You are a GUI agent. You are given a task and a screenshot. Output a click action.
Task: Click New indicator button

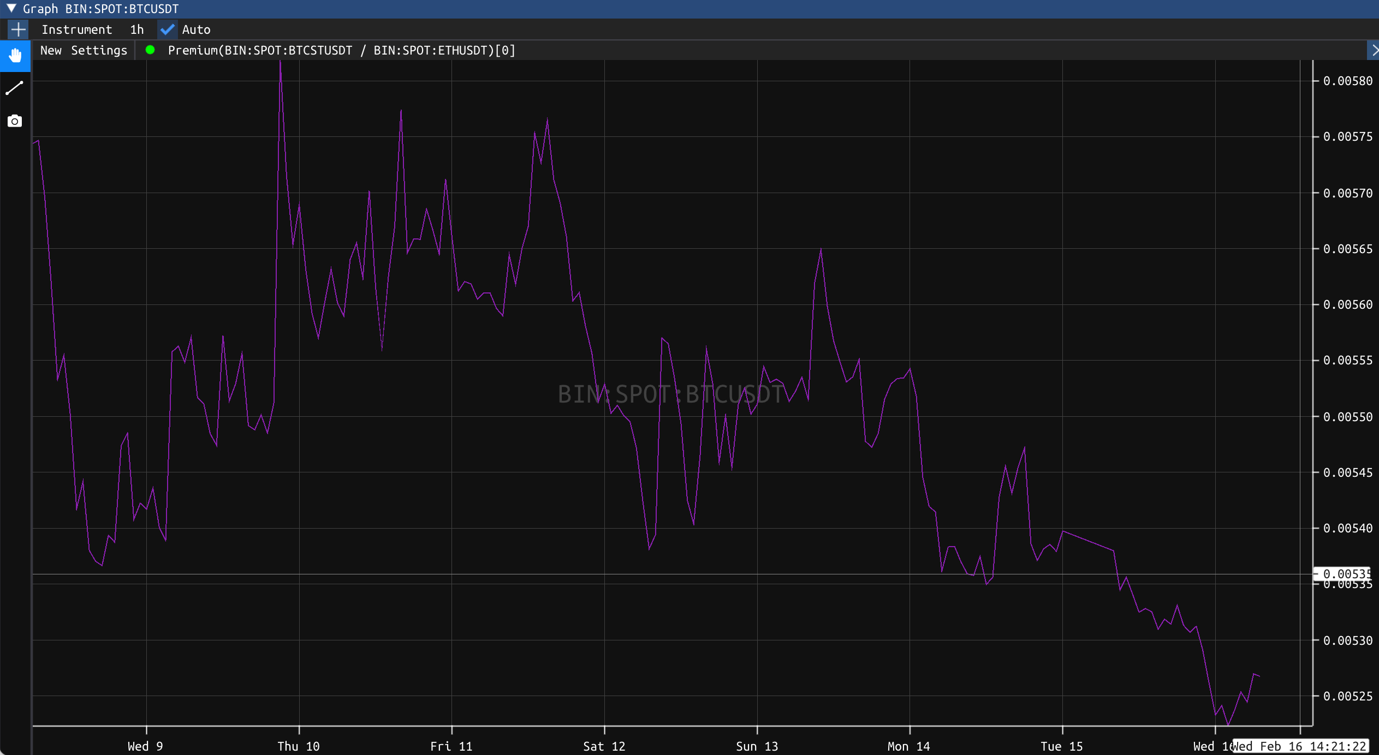pyautogui.click(x=51, y=50)
